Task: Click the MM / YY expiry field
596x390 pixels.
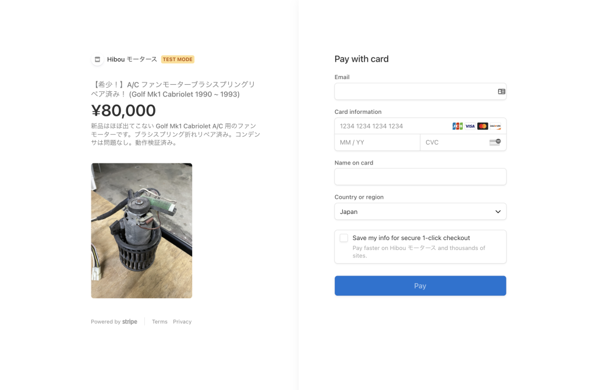Action: [377, 142]
